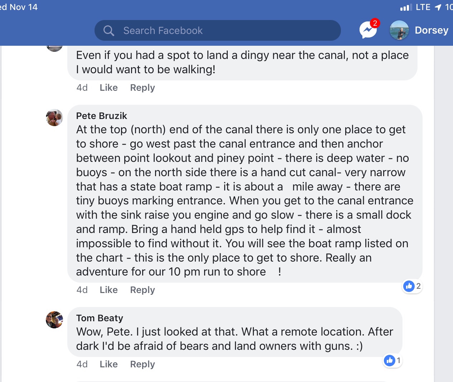Click the Pete Bruzik name link
The image size is (453, 382).
(x=101, y=116)
